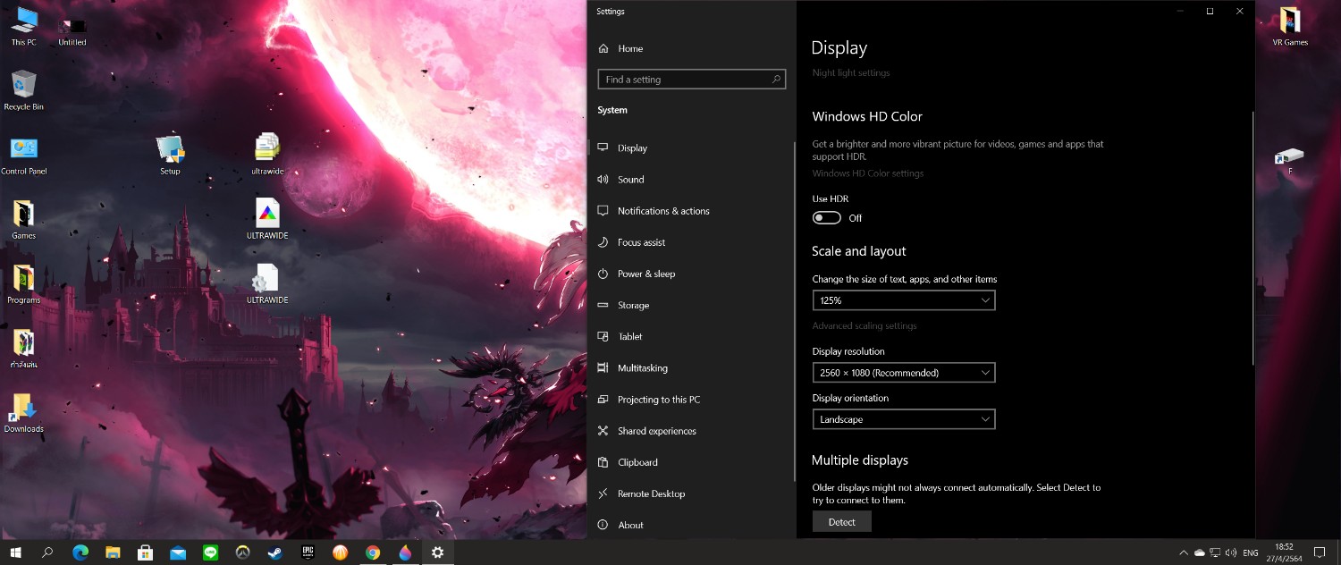Image resolution: width=1341 pixels, height=565 pixels.
Task: Open taskbar search magnifier
Action: tap(47, 552)
